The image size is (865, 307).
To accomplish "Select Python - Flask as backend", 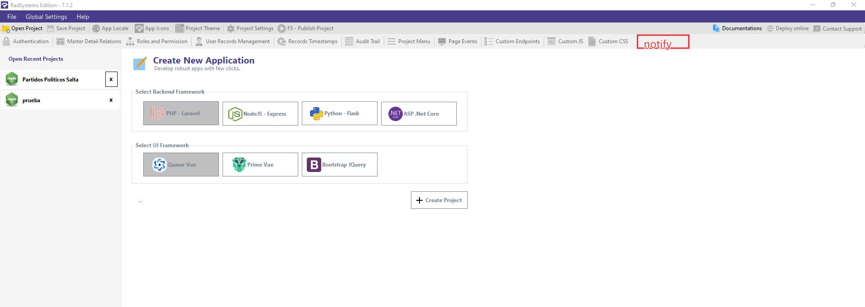I will click(x=339, y=113).
